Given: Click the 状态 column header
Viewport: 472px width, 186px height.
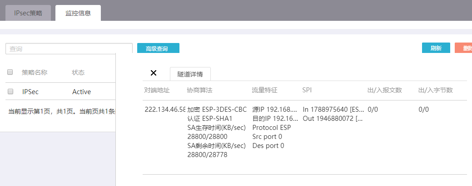Looking at the screenshot, I should (x=78, y=72).
